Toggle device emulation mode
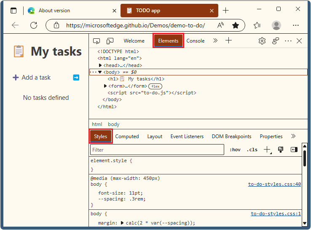The height and width of the screenshot is (230, 311). click(110, 41)
